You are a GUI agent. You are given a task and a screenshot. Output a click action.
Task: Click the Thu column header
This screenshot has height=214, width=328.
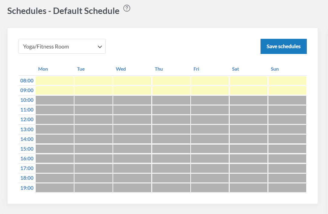point(159,69)
